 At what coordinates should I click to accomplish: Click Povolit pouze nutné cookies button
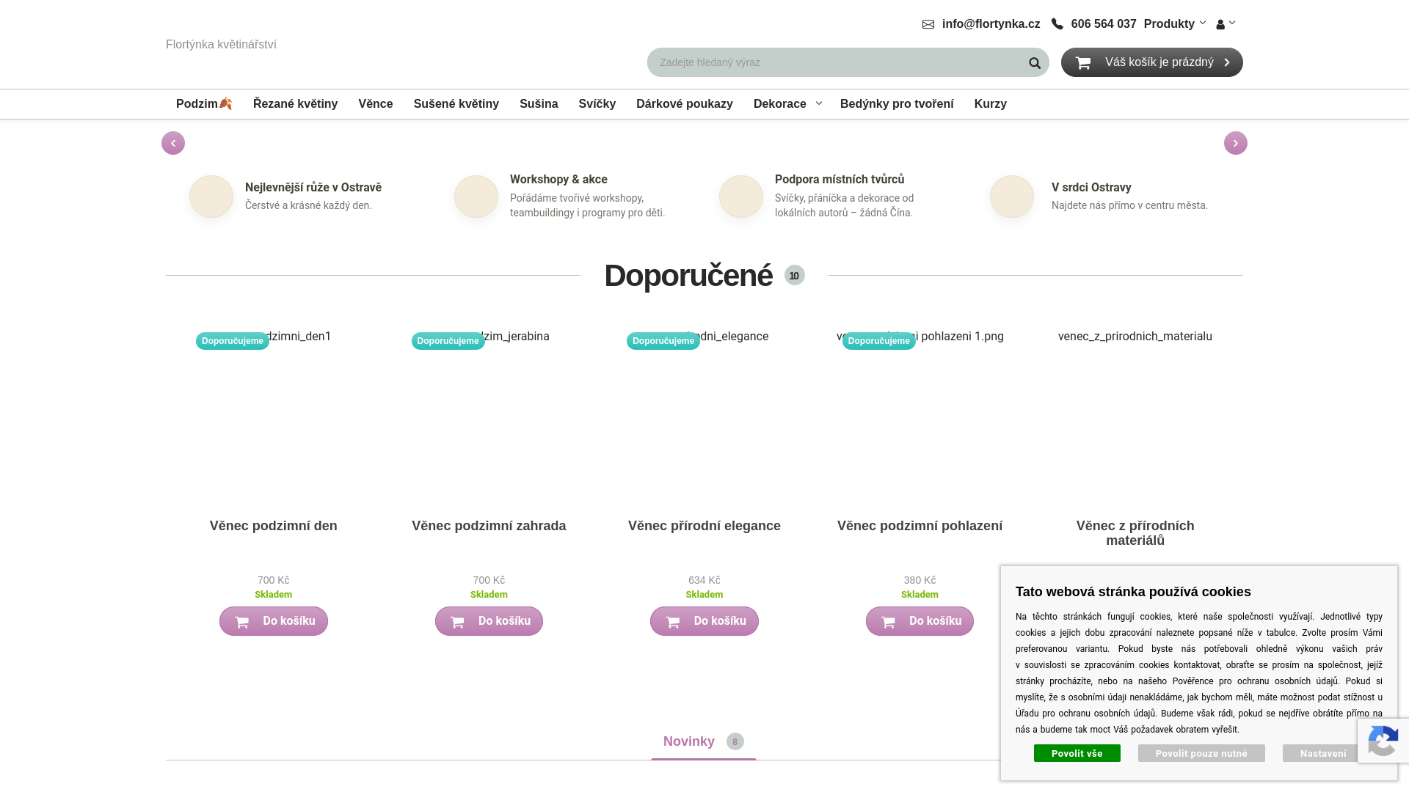coord(1201,753)
